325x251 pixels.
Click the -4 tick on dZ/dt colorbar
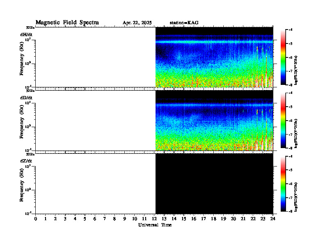click(x=291, y=156)
